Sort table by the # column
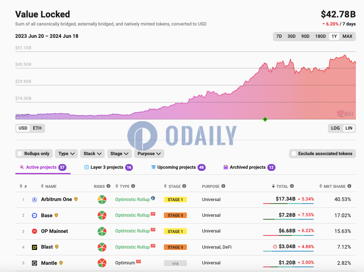The height and width of the screenshot is (272, 364). point(23,186)
